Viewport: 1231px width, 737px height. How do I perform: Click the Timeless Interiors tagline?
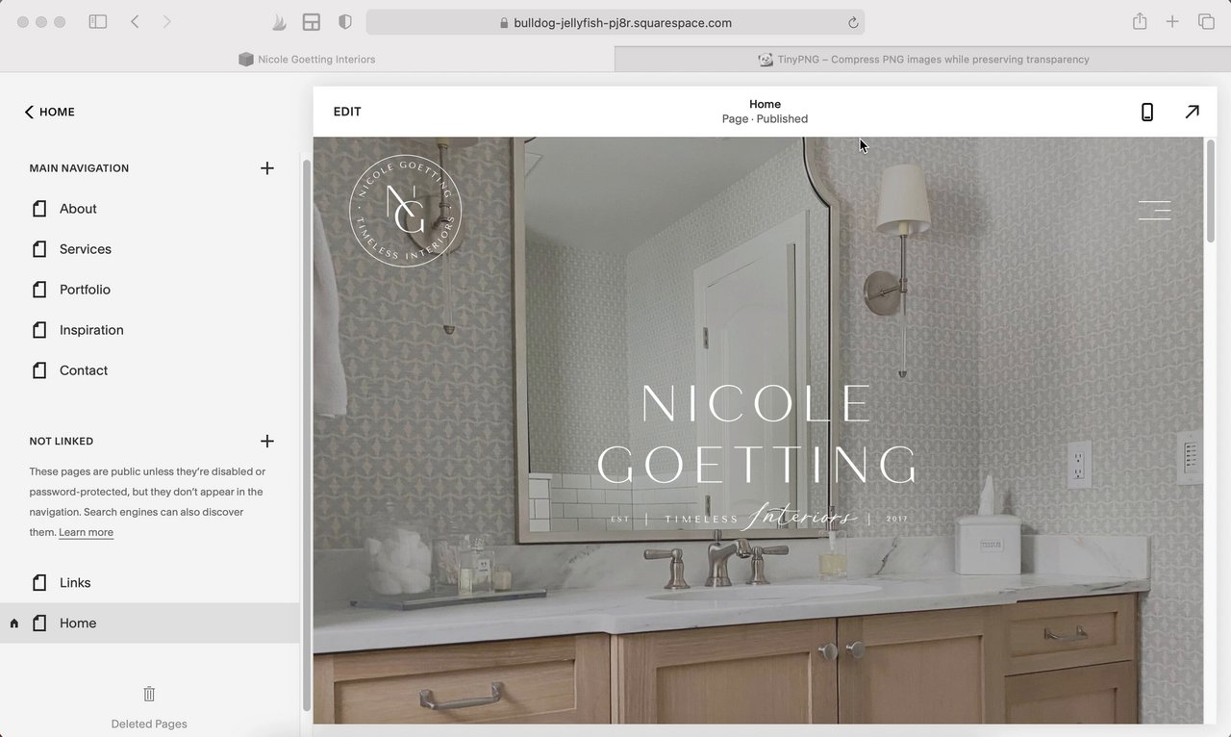759,518
